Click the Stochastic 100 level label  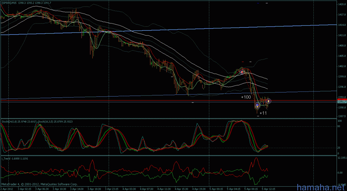coord(340,121)
